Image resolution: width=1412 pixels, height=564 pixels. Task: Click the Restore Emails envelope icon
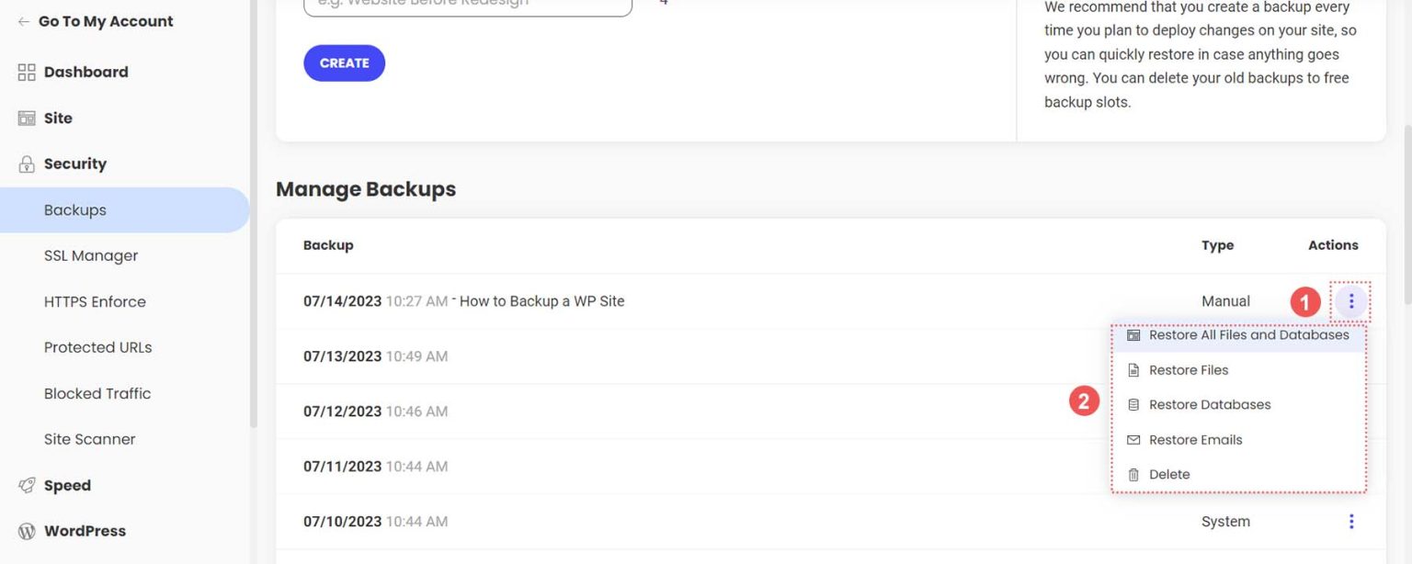[x=1133, y=440]
